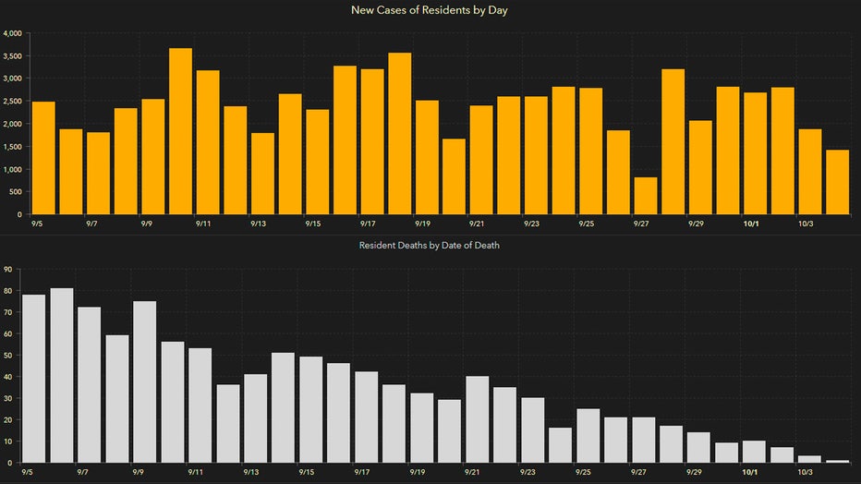Screen dimensions: 861x484
Task: Click the smallest gray bar at the chart's end
Action: (x=838, y=461)
